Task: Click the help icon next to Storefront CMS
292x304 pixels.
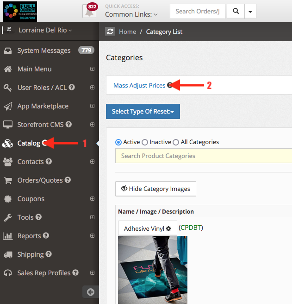Action: click(68, 125)
